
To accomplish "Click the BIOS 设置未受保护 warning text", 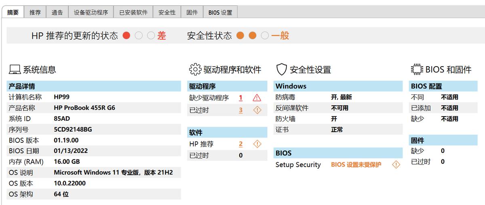I will pos(356,165).
